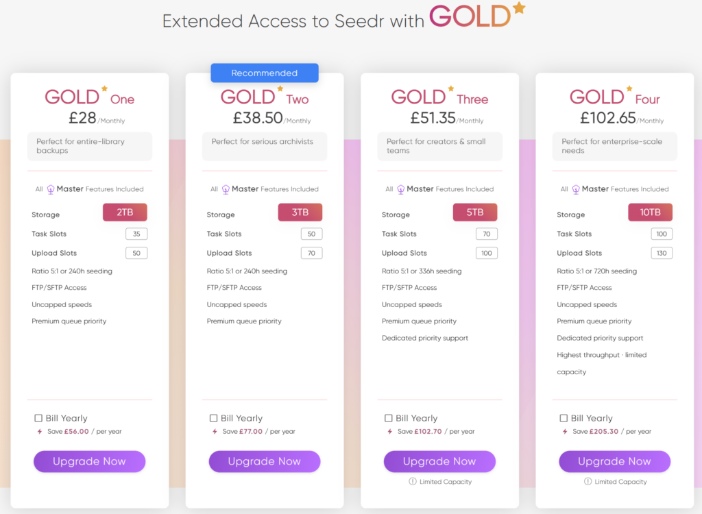Click the Master icon in GOLD Three card
The image size is (702, 514).
(x=401, y=189)
